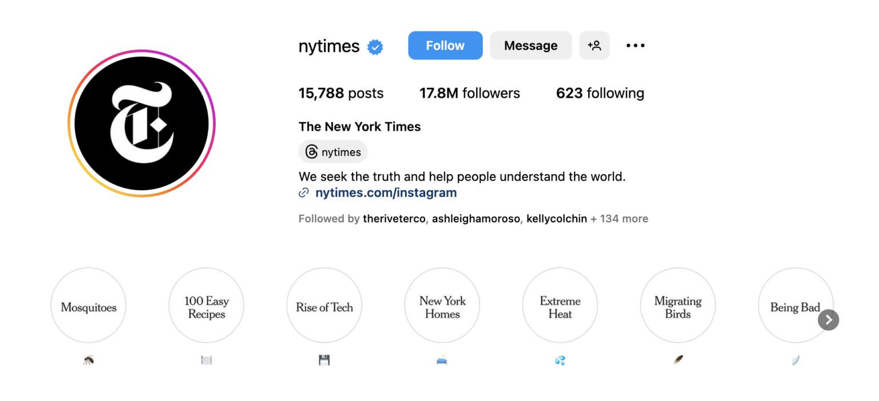This screenshot has height=401, width=879.
Task: Click the link chain icon in the bio
Action: coord(304,193)
